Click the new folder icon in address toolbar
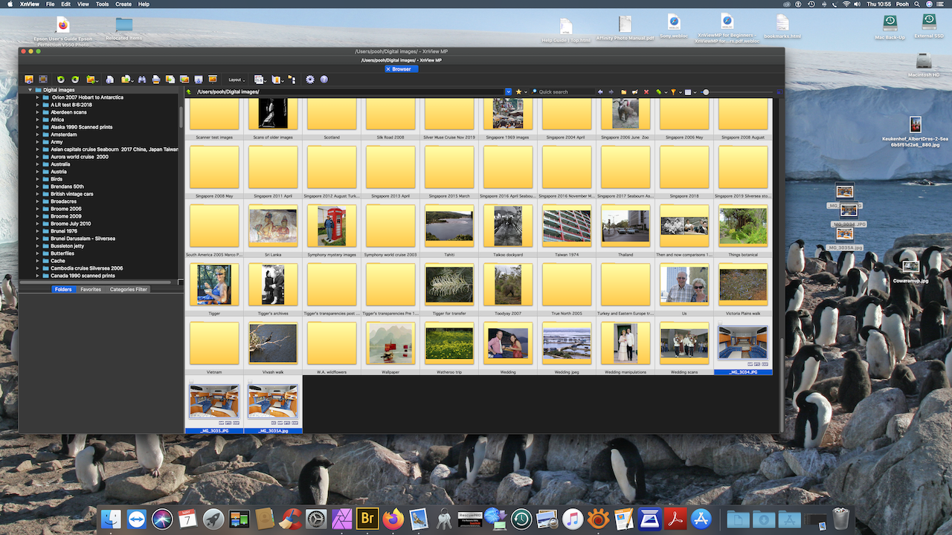Image resolution: width=952 pixels, height=535 pixels. point(624,92)
